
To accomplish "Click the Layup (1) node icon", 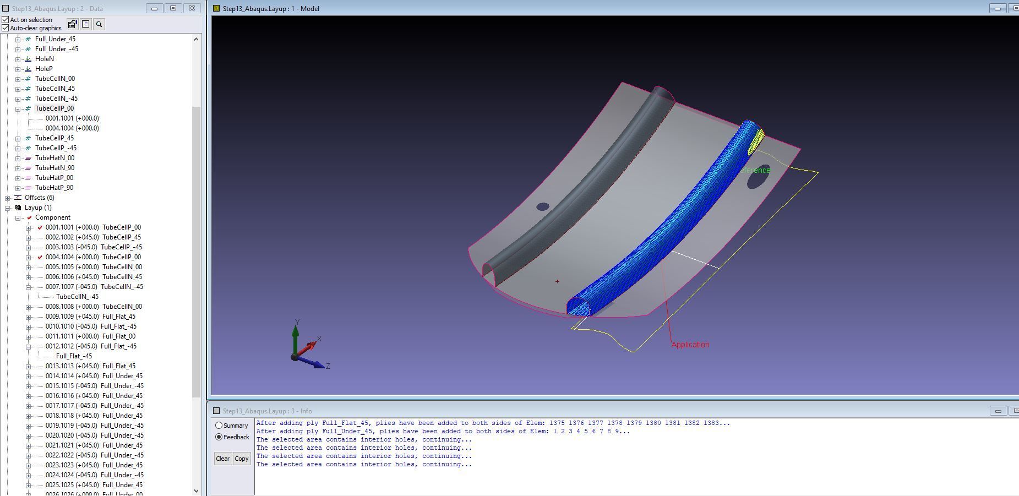I will click(18, 208).
